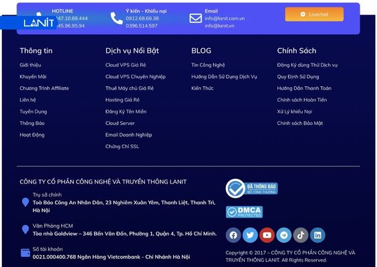Open the Tuyển Dụng link
This screenshot has height=267, width=377.
click(33, 111)
